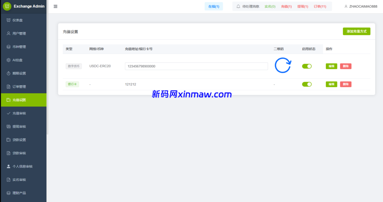Click the 银行卡 type tag
This screenshot has width=383, height=202.
pyautogui.click(x=72, y=84)
